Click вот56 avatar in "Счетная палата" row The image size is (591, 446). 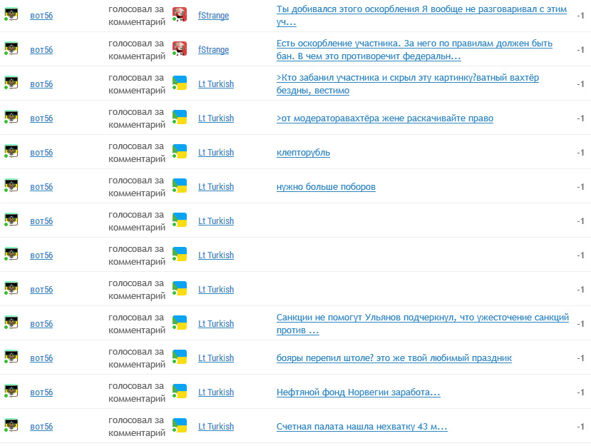(11, 425)
